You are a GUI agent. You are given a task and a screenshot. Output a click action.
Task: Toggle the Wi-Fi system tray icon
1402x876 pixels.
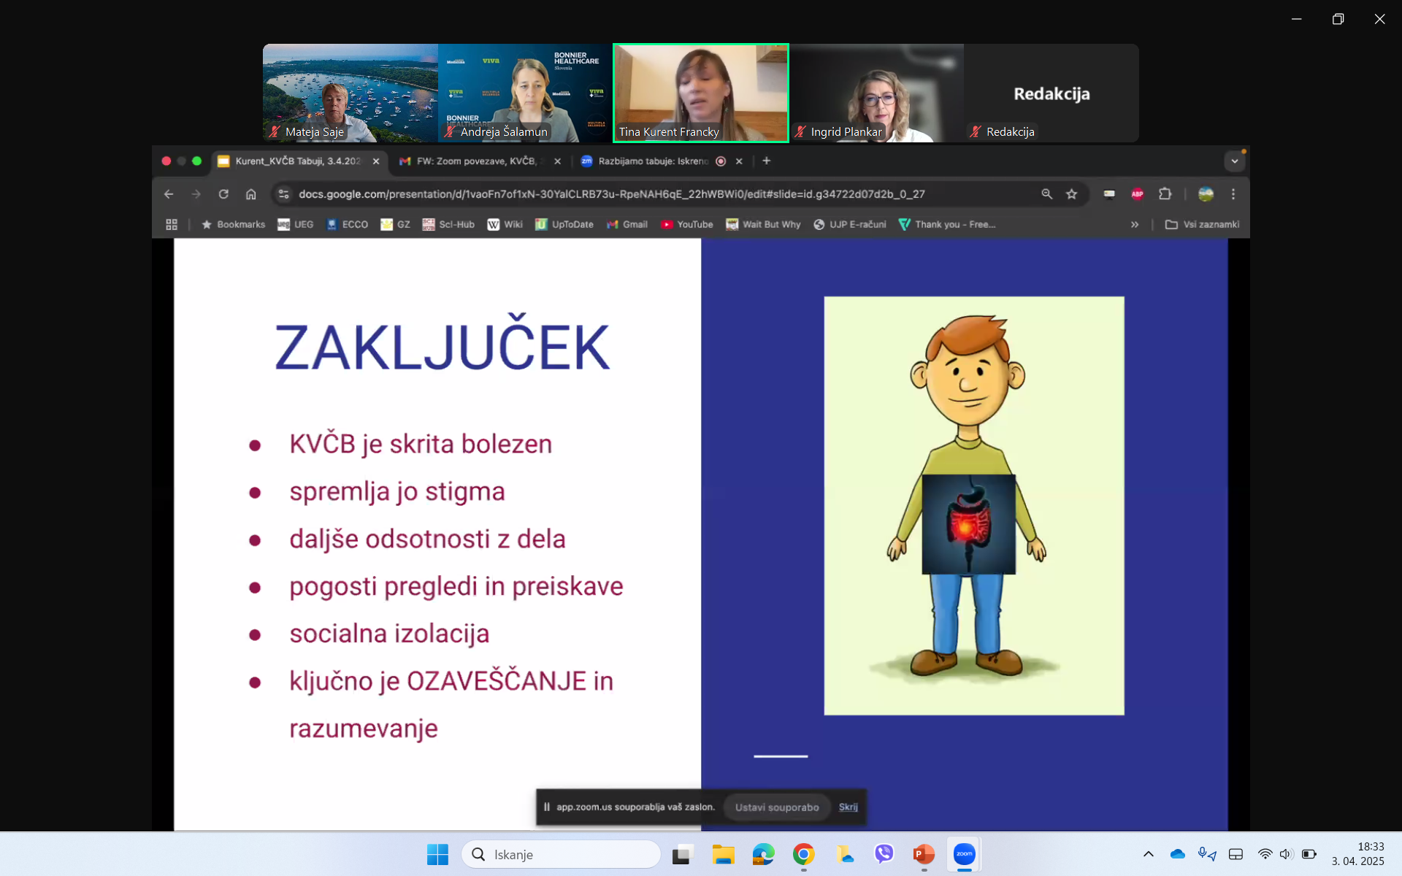point(1265,854)
